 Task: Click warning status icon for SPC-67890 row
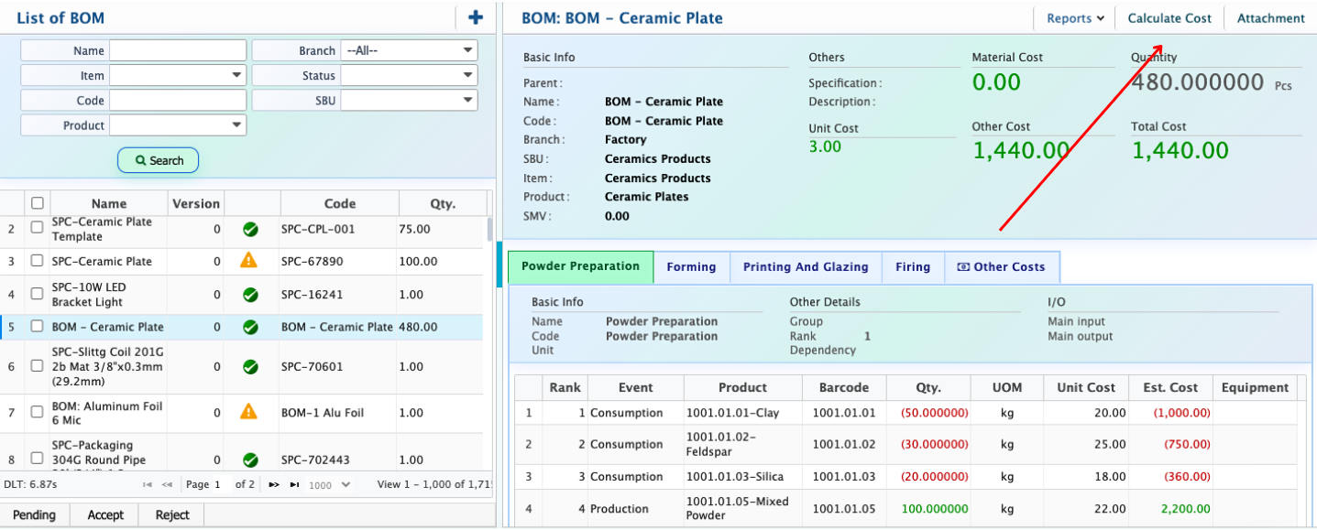click(248, 261)
